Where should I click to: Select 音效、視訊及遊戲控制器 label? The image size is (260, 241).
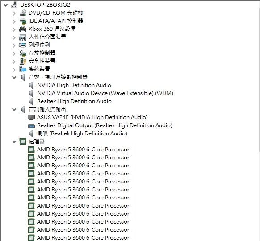[58, 77]
